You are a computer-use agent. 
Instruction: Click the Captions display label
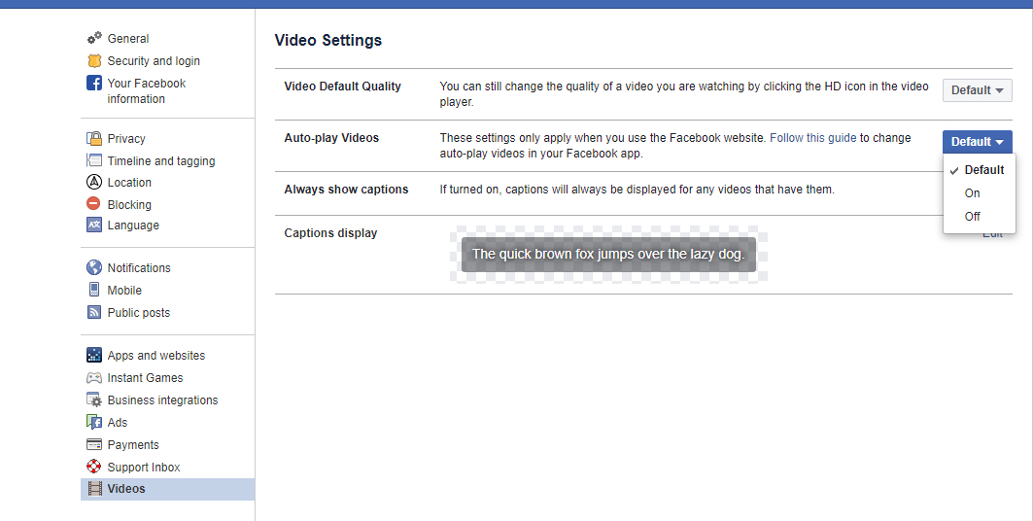330,233
